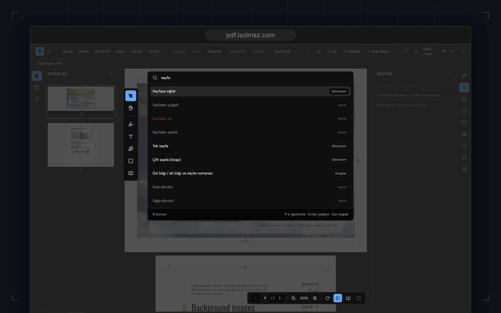
Task: Collapse the GEÇMİŞ panel
Action: point(450,74)
